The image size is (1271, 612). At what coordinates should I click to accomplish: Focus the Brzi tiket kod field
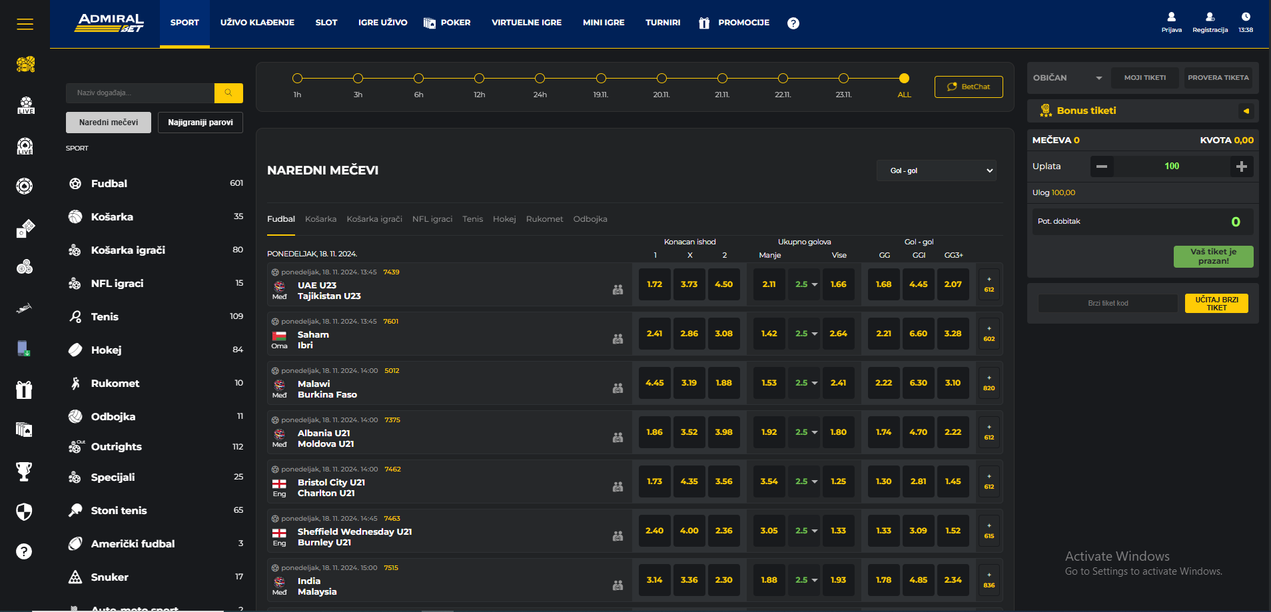[x=1108, y=304]
